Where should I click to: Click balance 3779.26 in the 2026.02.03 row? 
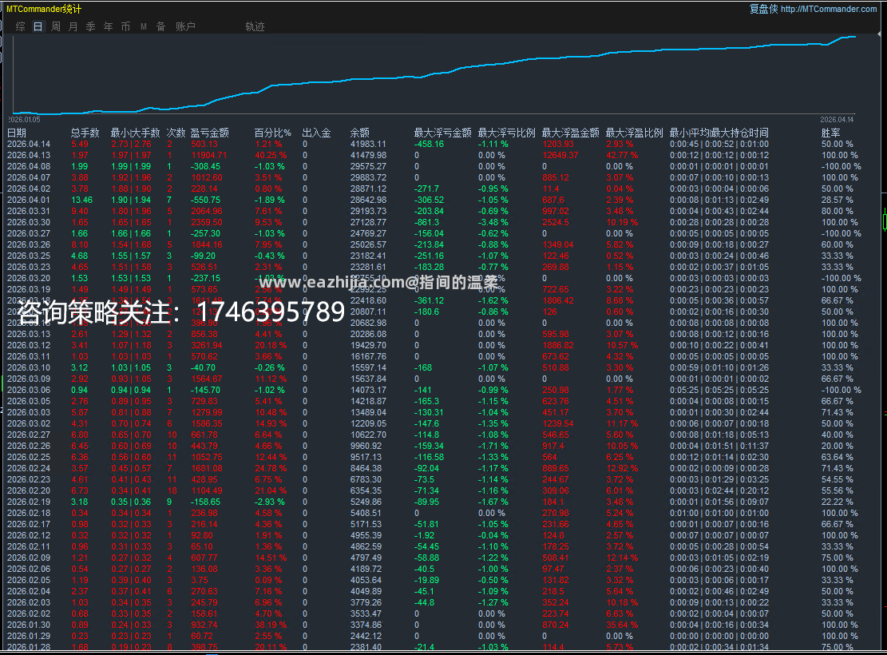(366, 603)
